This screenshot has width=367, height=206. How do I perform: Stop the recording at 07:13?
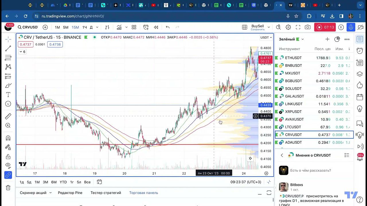(325, 27)
